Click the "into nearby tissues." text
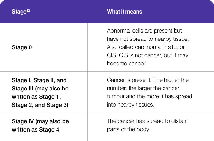Screen dimensions: 214x141 pos(130,104)
